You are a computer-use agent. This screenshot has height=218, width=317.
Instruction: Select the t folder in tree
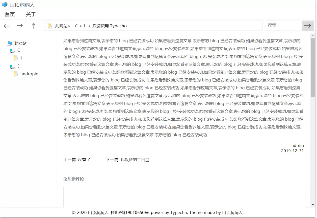(x=21, y=58)
